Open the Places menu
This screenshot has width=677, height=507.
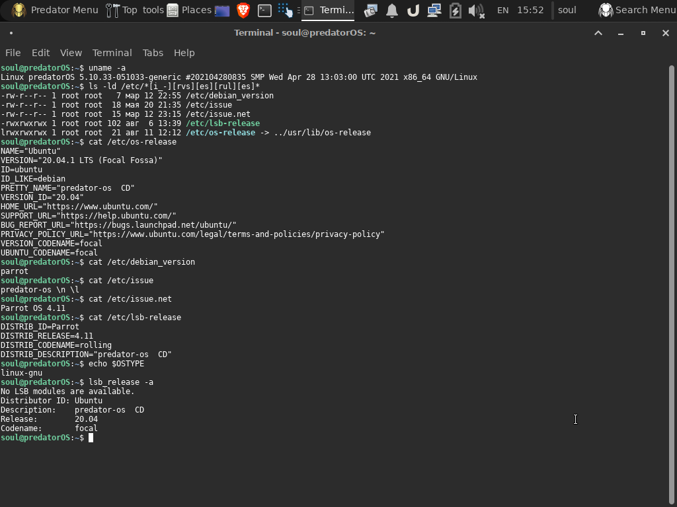[189, 10]
